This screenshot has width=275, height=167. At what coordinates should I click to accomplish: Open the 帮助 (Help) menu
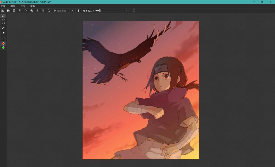[33, 6]
